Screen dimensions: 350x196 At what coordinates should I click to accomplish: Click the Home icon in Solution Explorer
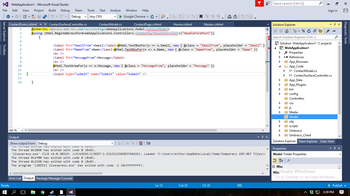point(287,31)
